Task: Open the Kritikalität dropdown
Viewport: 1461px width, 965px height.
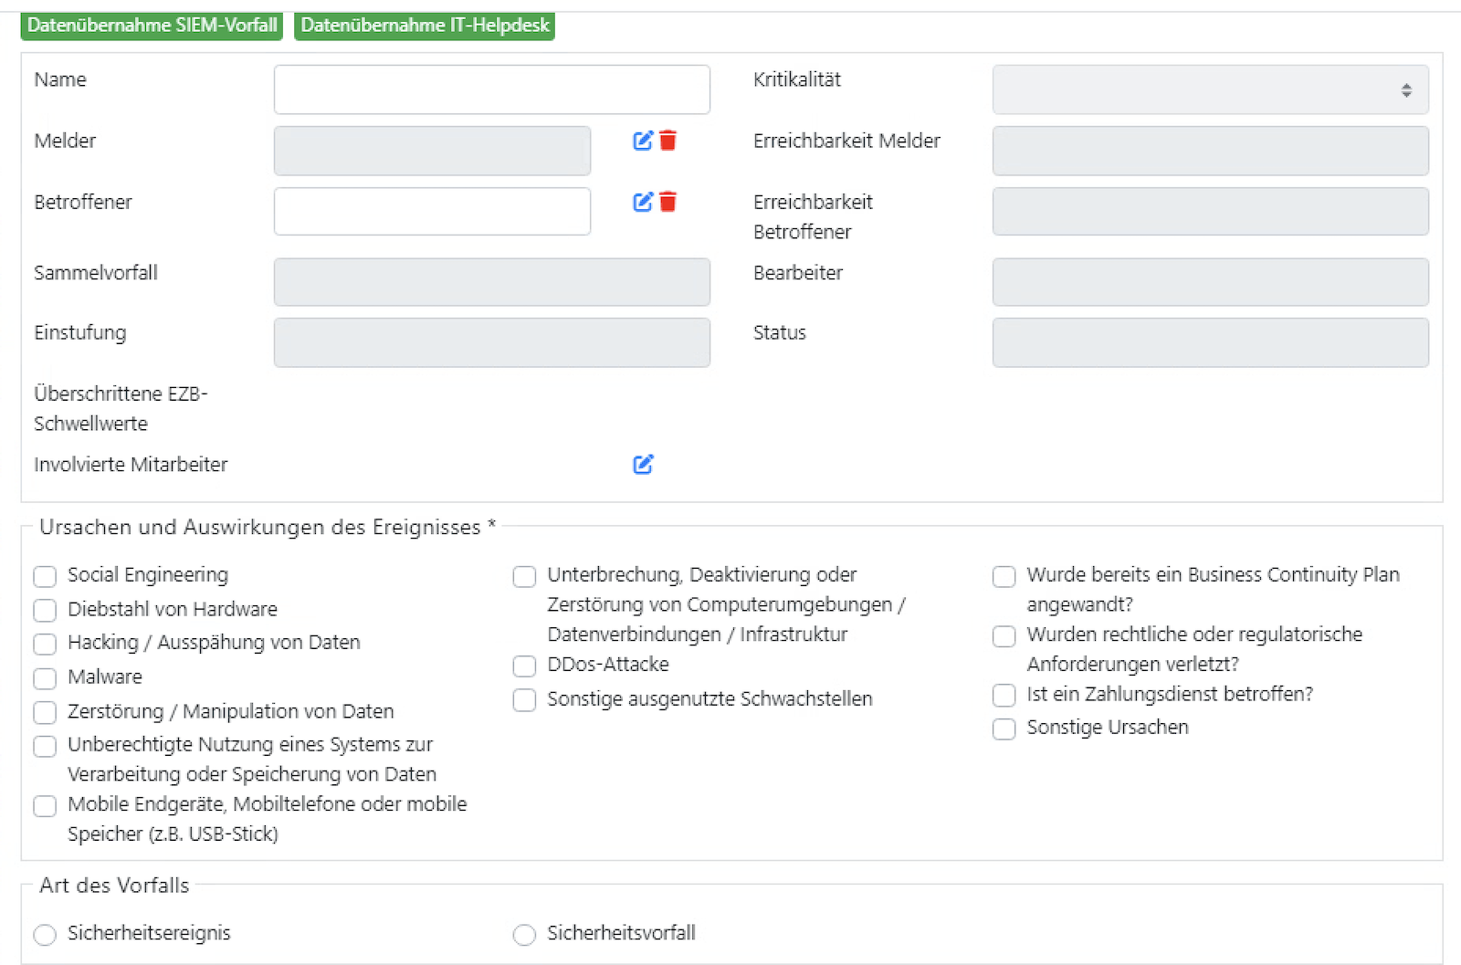Action: coord(1210,89)
